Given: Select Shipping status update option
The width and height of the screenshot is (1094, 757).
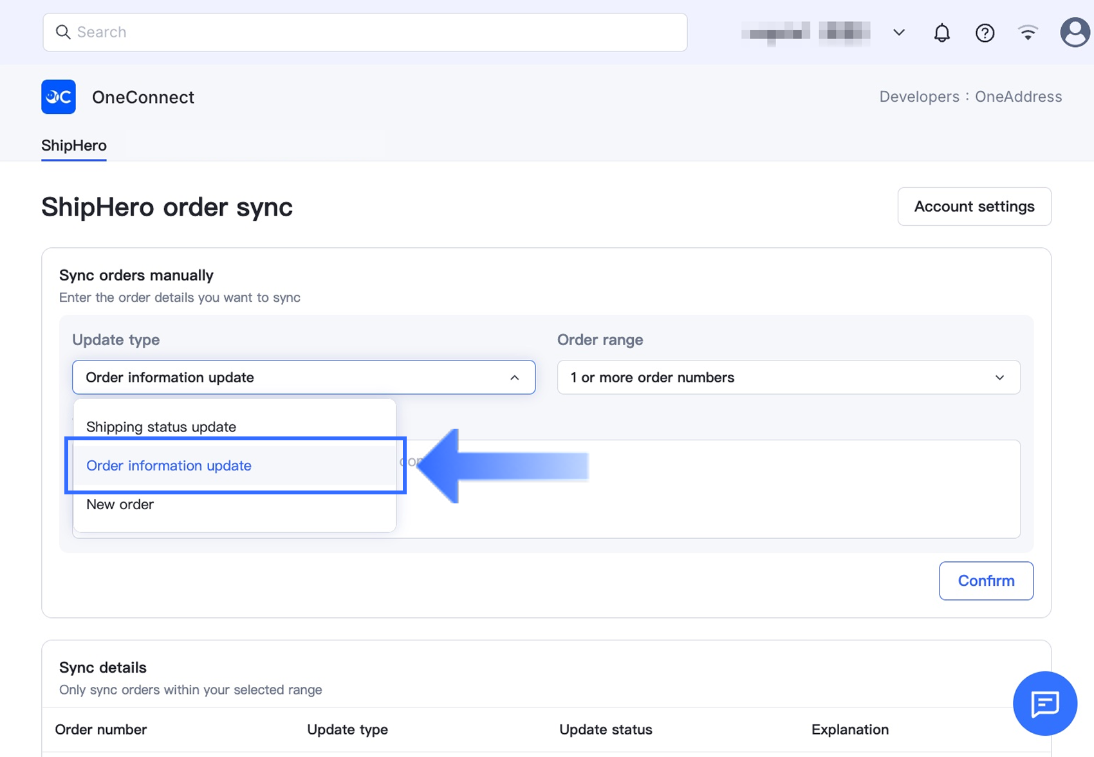Looking at the screenshot, I should (161, 427).
